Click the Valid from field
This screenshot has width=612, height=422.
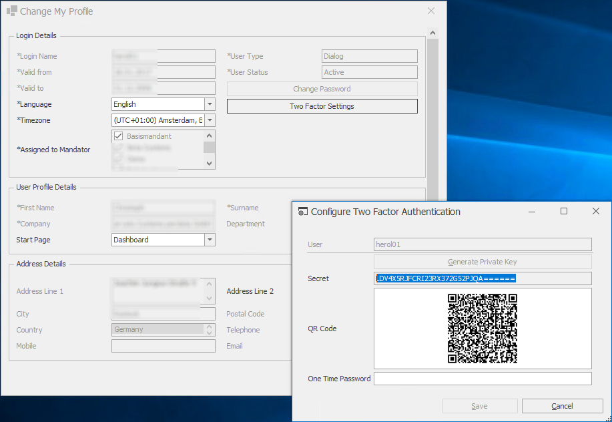[163, 72]
